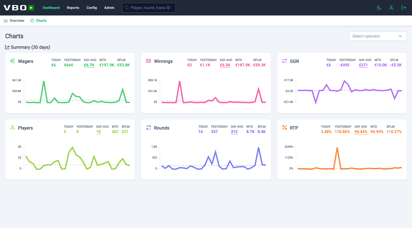
Task: Click Rounds MTD value 8.7K
Action: pyautogui.click(x=251, y=132)
